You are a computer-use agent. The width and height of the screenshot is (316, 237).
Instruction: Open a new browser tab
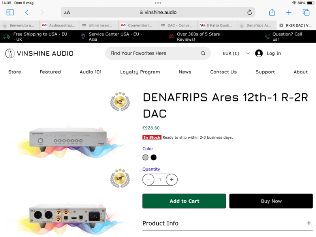point(289,12)
